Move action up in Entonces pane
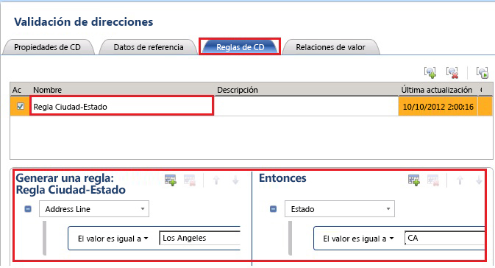This screenshot has width=495, height=268. [460, 180]
